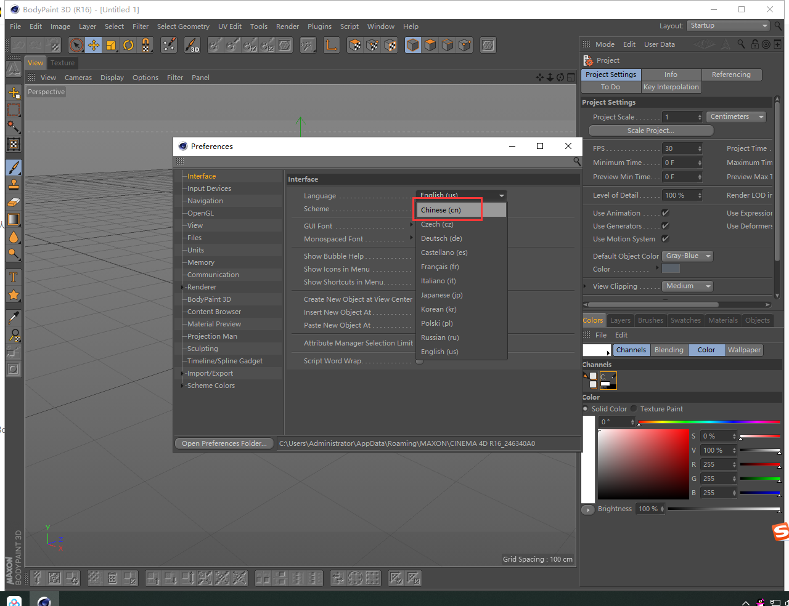This screenshot has width=789, height=606.
Task: Open the Centimeters unit dropdown
Action: point(737,117)
